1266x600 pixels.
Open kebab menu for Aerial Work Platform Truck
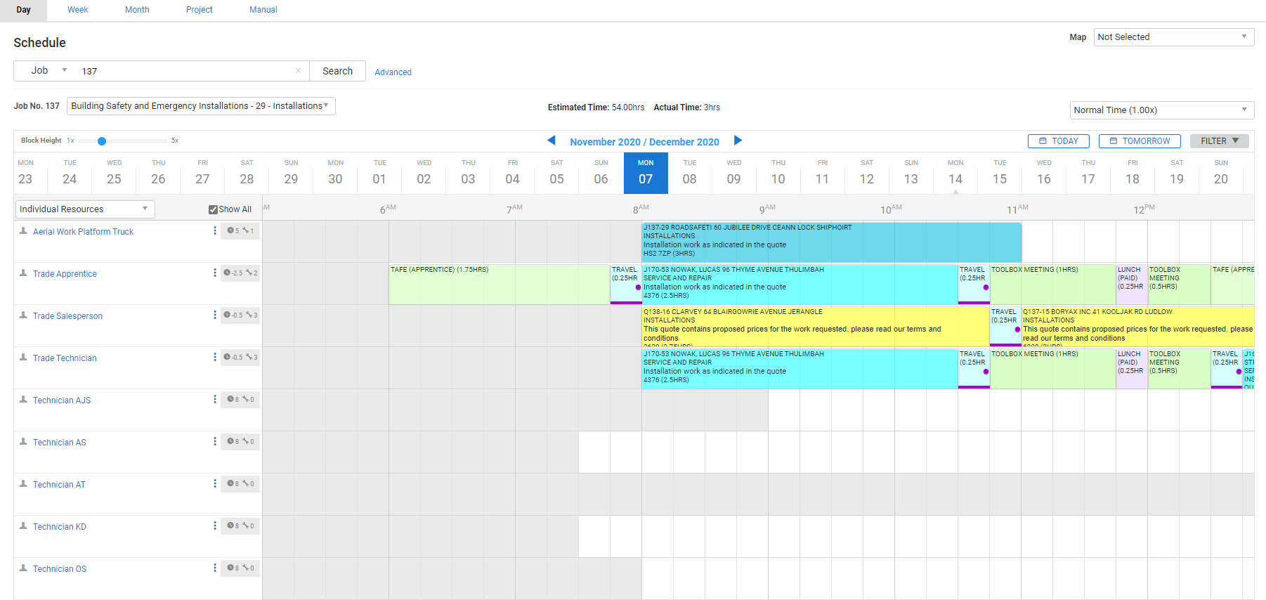(215, 230)
